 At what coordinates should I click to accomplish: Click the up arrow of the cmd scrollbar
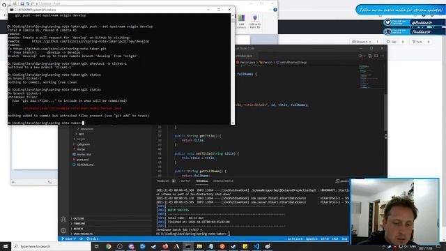click(233, 15)
